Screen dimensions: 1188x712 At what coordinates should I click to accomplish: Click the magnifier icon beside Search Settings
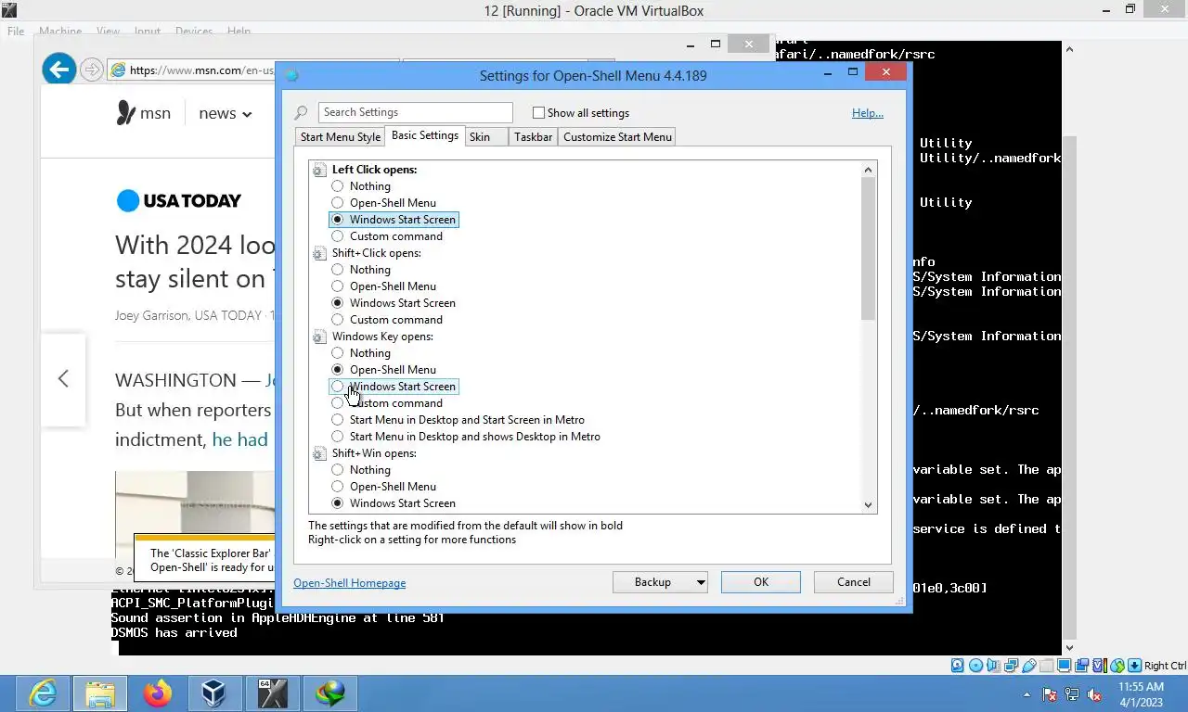click(301, 113)
